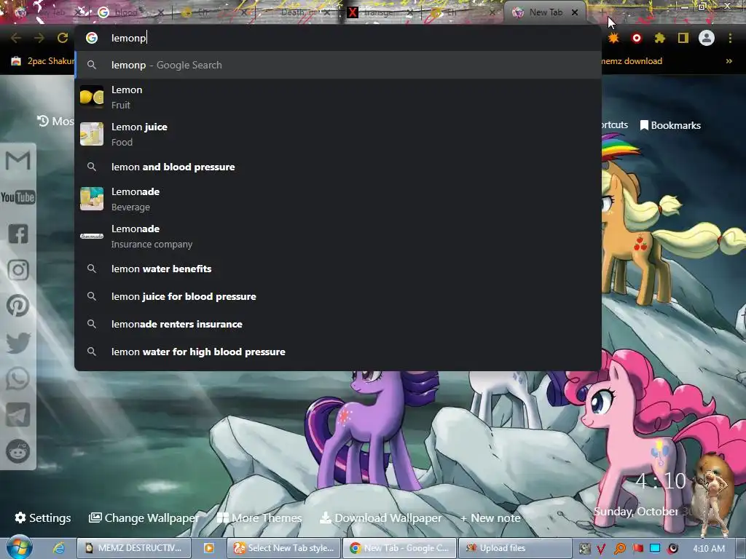746x559 pixels.
Task: Choose 'lemon water benefits' suggestion
Action: point(338,269)
